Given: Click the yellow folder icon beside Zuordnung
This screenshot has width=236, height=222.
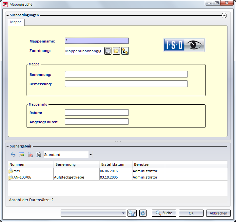Looking at the screenshot, I should click(x=116, y=51).
